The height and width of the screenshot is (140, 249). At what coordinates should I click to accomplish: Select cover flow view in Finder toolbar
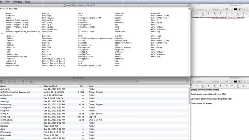click(9, 82)
